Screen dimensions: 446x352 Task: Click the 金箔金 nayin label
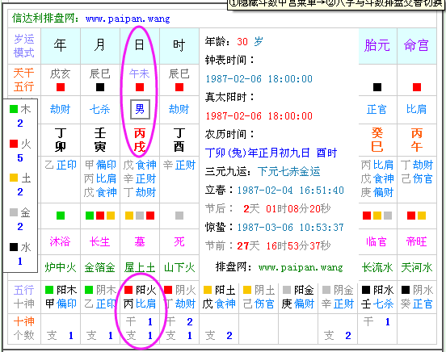click(100, 267)
